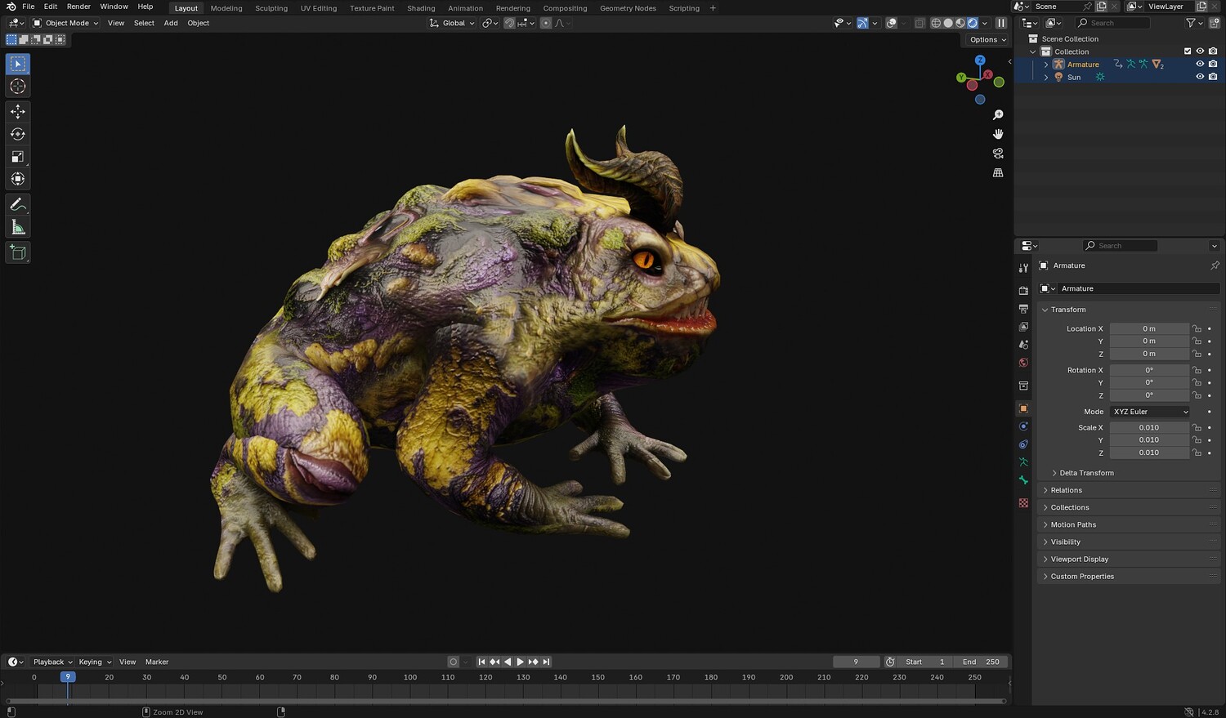Toggle camera view in the viewport
The height and width of the screenshot is (718, 1226).
coord(998,154)
